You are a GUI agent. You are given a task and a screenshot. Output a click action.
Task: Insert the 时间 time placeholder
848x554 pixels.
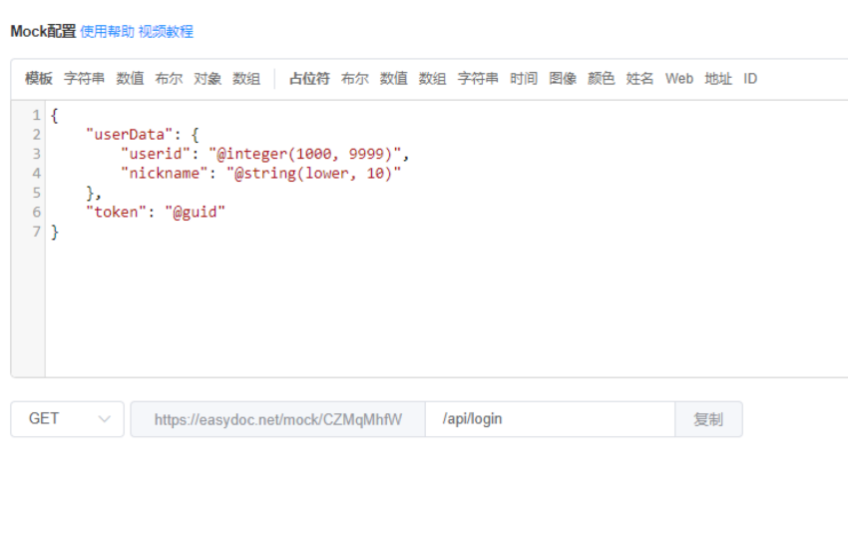[524, 78]
